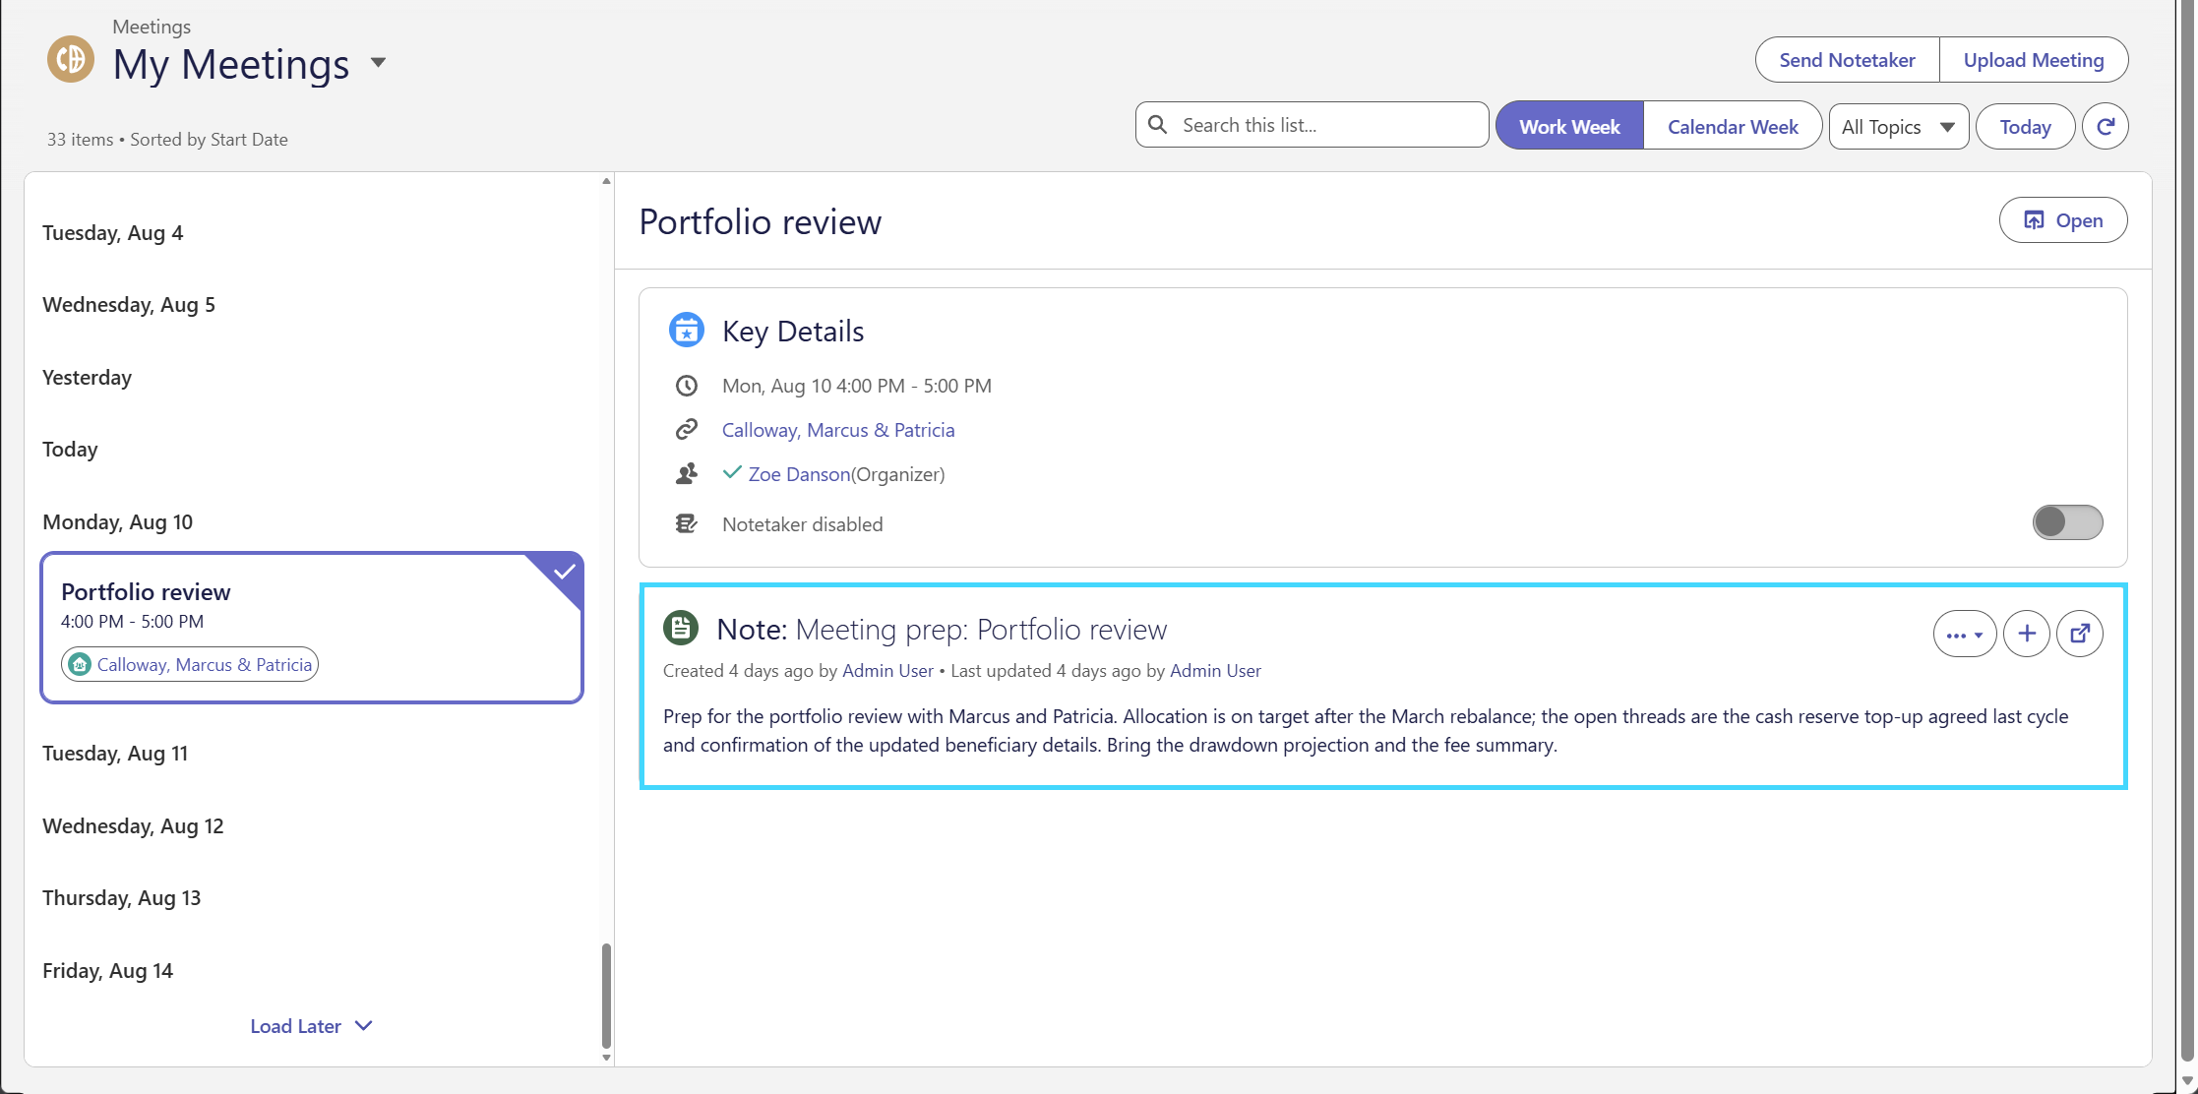
Task: Click the accepted checkmark beside Zoe Danson
Action: pos(732,473)
